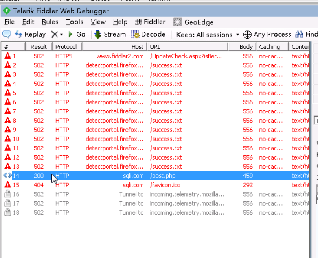Image resolution: width=318 pixels, height=258 pixels.
Task: Click the 459 body size cell
Action: [x=248, y=176]
